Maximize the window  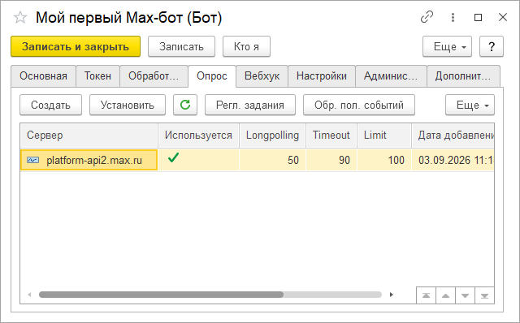(478, 17)
